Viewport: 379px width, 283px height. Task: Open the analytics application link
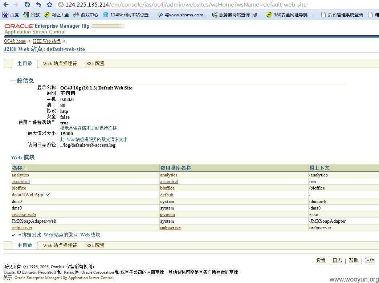(x=168, y=175)
